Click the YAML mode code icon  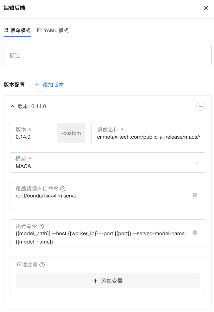[39, 30]
